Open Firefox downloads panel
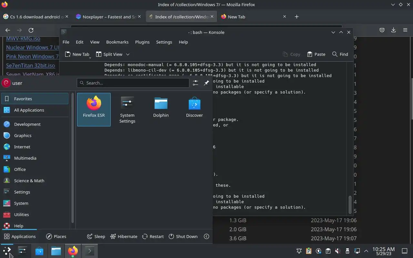Image resolution: width=413 pixels, height=258 pixels. (393, 30)
